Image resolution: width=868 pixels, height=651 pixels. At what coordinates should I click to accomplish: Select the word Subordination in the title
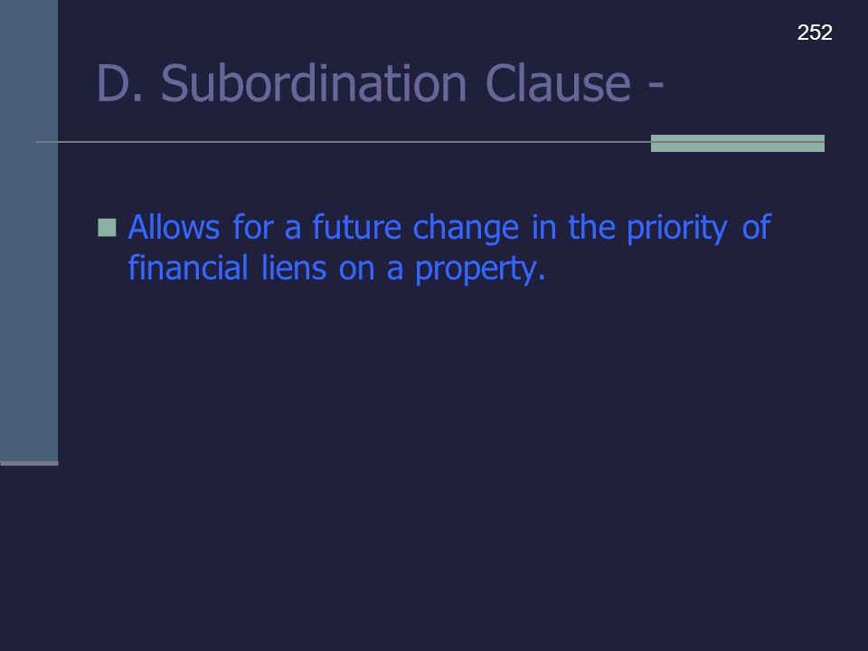(x=314, y=83)
